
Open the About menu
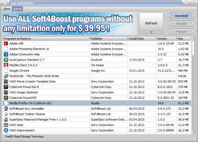point(17,9)
